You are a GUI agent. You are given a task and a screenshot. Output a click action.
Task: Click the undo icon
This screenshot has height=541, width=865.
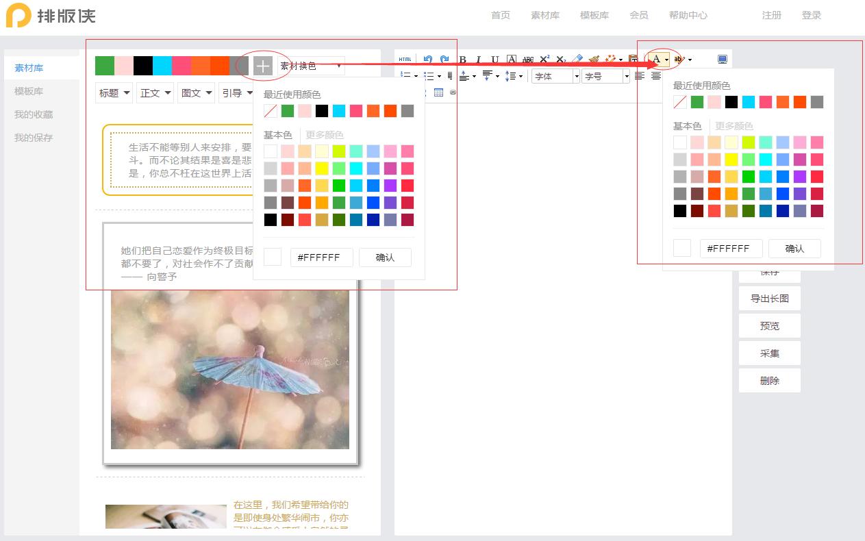[x=429, y=60]
